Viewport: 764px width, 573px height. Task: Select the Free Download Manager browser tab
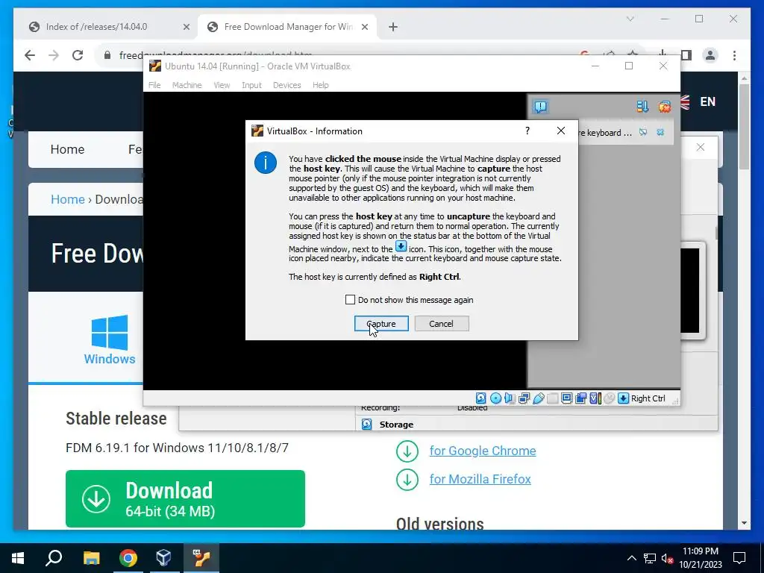pos(289,27)
